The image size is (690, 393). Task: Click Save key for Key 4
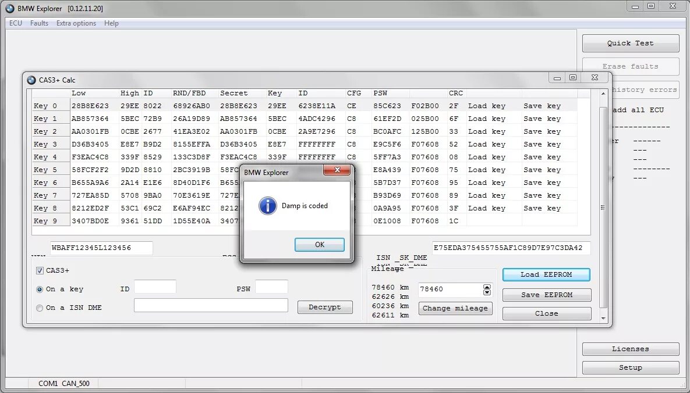(x=542, y=157)
